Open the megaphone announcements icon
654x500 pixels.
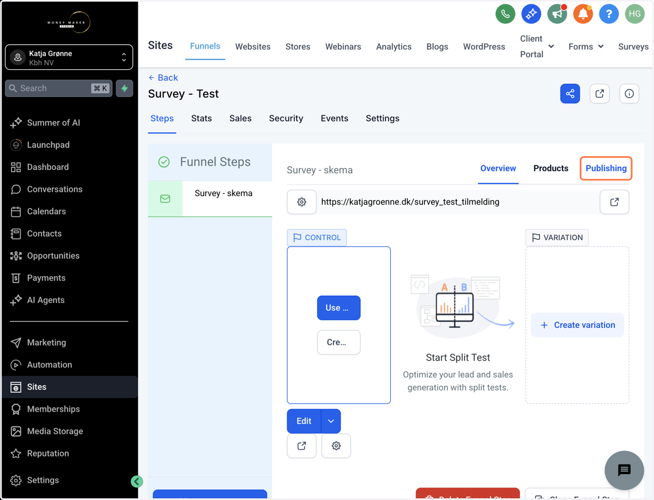click(x=557, y=14)
